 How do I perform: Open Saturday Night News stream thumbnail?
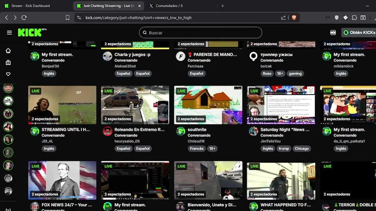[x=281, y=105]
